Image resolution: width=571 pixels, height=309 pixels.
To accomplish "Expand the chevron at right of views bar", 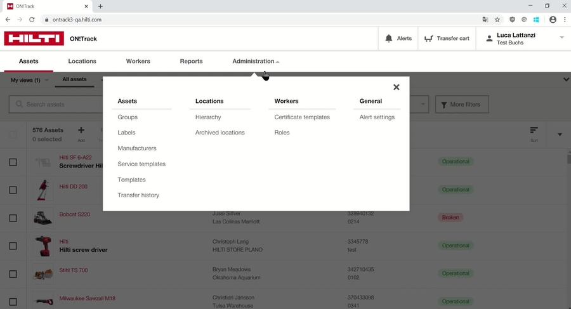I will pyautogui.click(x=567, y=79).
